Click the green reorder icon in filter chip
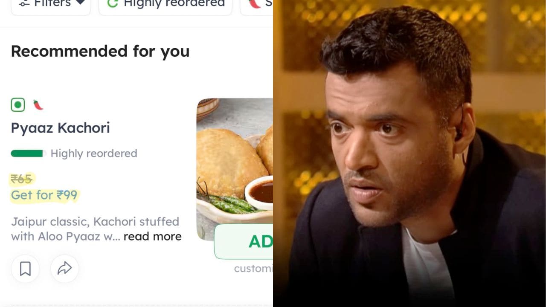This screenshot has height=307, width=546. 112,3
